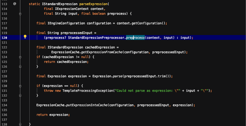This screenshot has width=246, height=126.
Task: Click method closing fold marker on line 138
Action: (x=20, y=124)
